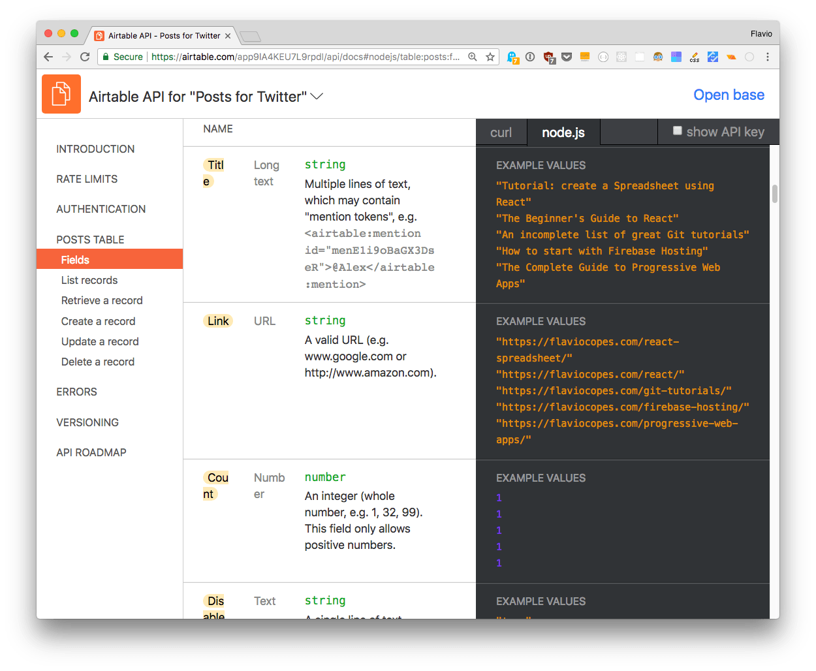Screen dimensions: 816x671
Task: Open the Flavio profile menu
Action: pyautogui.click(x=761, y=33)
